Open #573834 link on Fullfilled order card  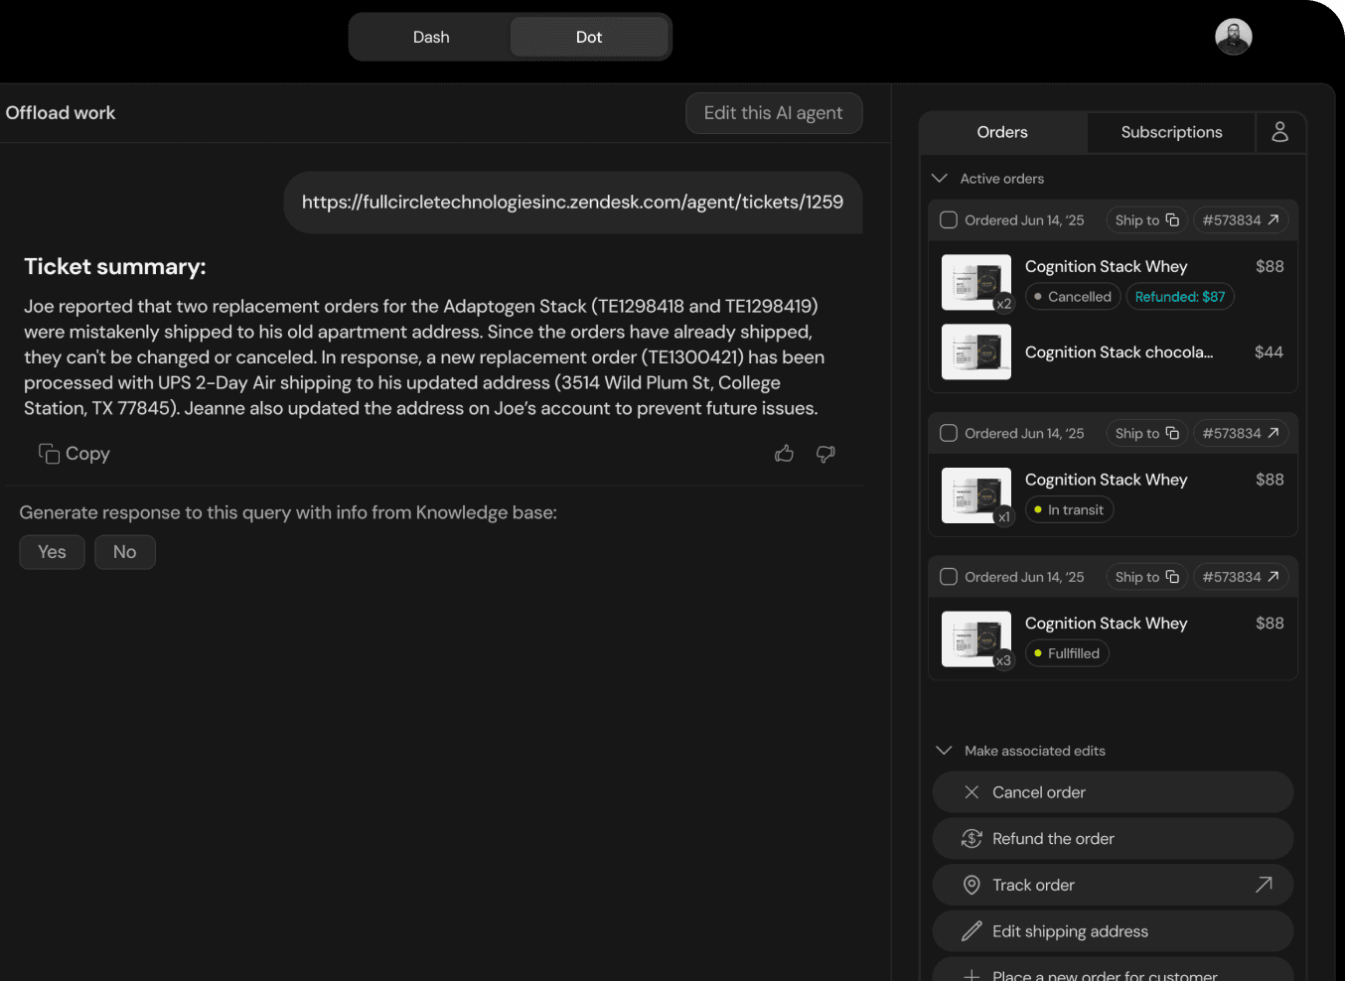coord(1241,577)
